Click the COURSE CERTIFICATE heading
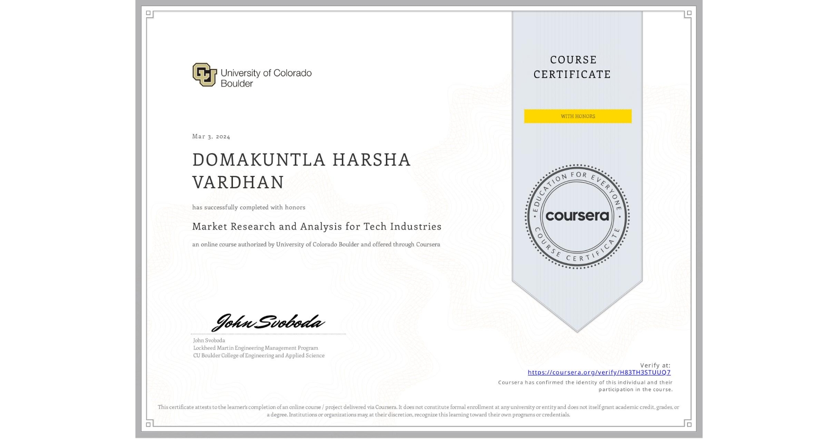Screen dimensions: 839x439 [572, 67]
